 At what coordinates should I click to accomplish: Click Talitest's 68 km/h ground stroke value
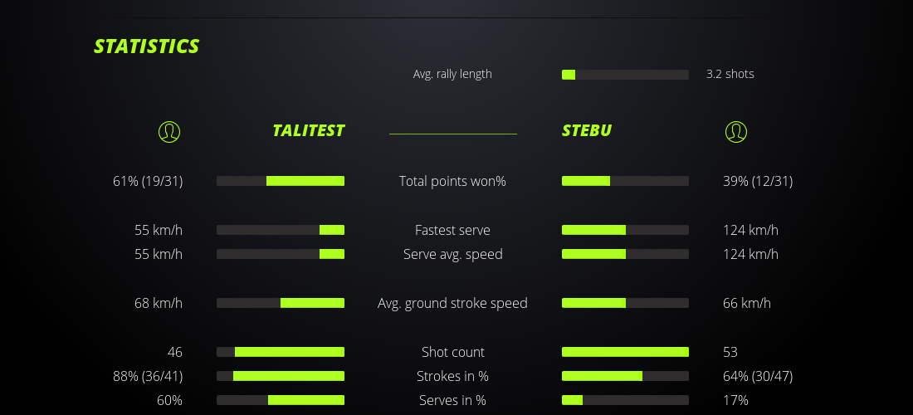pos(159,303)
